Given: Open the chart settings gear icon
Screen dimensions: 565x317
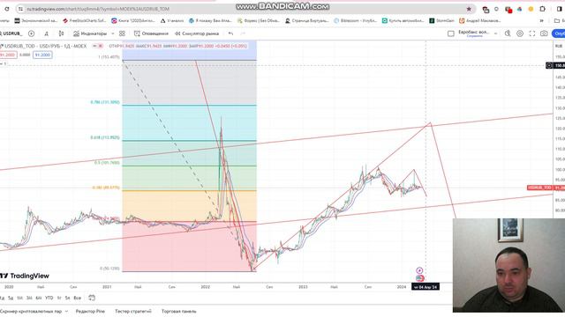Looking at the screenshot, I should (520, 33).
